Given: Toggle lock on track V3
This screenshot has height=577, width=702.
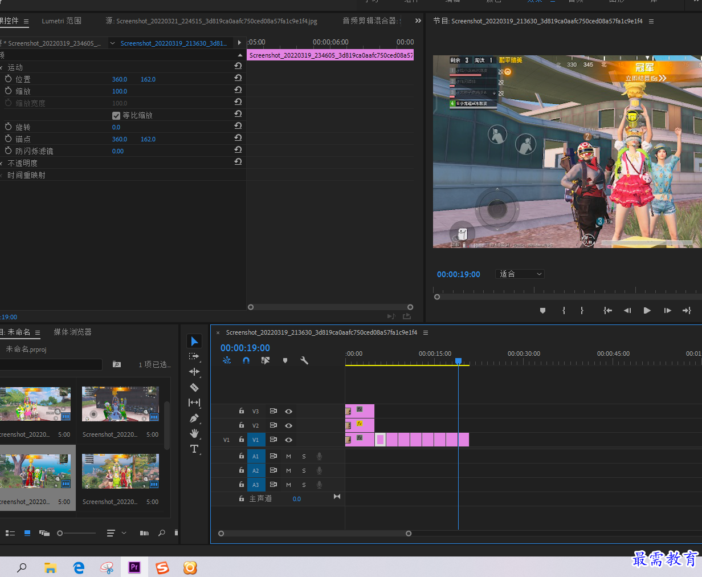Looking at the screenshot, I should point(242,411).
